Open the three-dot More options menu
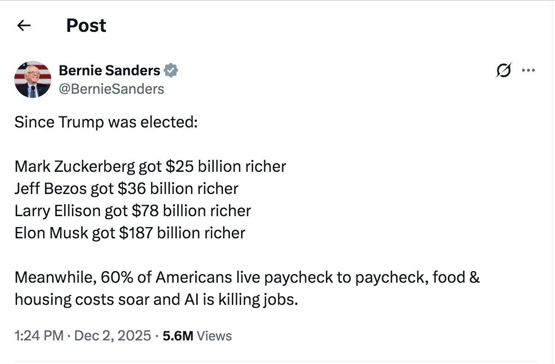This screenshot has width=555, height=364. click(528, 71)
